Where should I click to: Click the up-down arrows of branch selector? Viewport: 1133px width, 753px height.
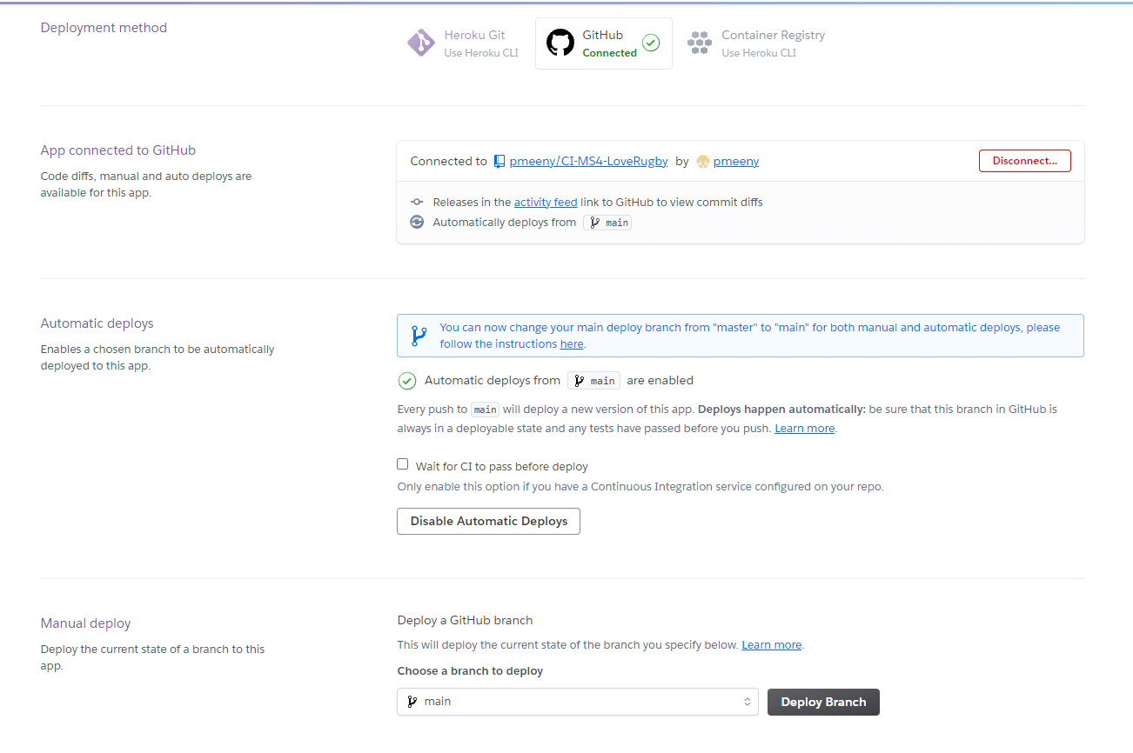click(x=747, y=702)
